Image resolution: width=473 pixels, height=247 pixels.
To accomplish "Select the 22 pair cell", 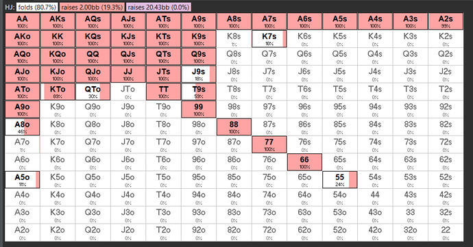I will click(x=446, y=233).
